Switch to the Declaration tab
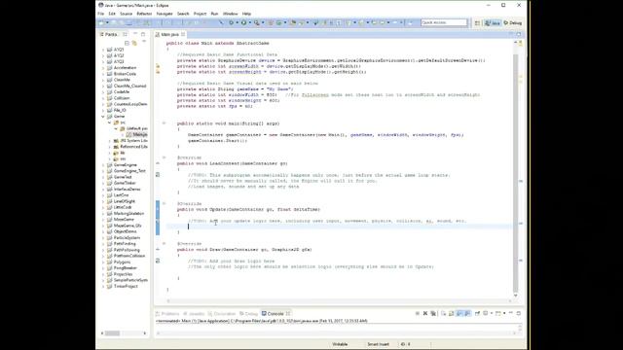Screen dimensions: 623x350 (222, 313)
